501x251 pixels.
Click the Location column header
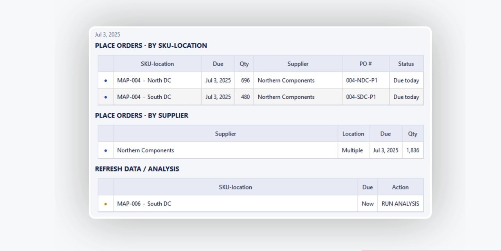click(353, 134)
